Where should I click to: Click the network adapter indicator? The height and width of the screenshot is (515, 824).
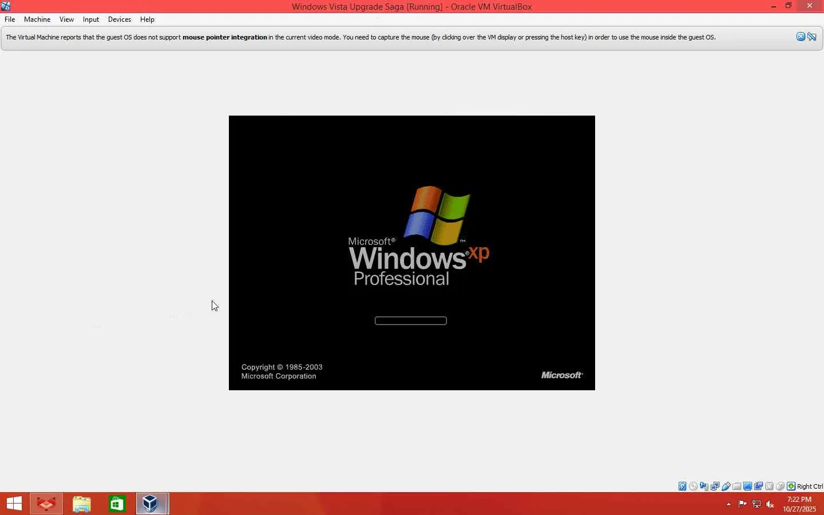click(x=715, y=486)
